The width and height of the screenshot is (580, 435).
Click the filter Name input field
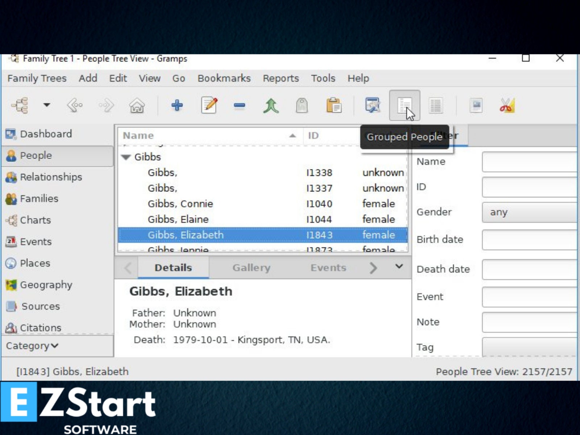point(530,162)
